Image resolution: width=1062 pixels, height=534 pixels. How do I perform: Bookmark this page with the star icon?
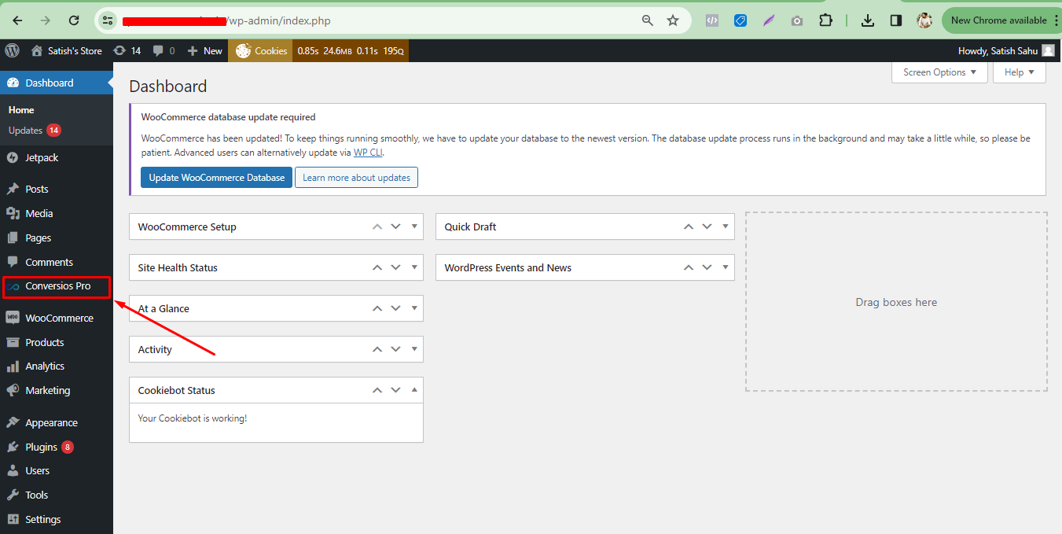(x=673, y=20)
